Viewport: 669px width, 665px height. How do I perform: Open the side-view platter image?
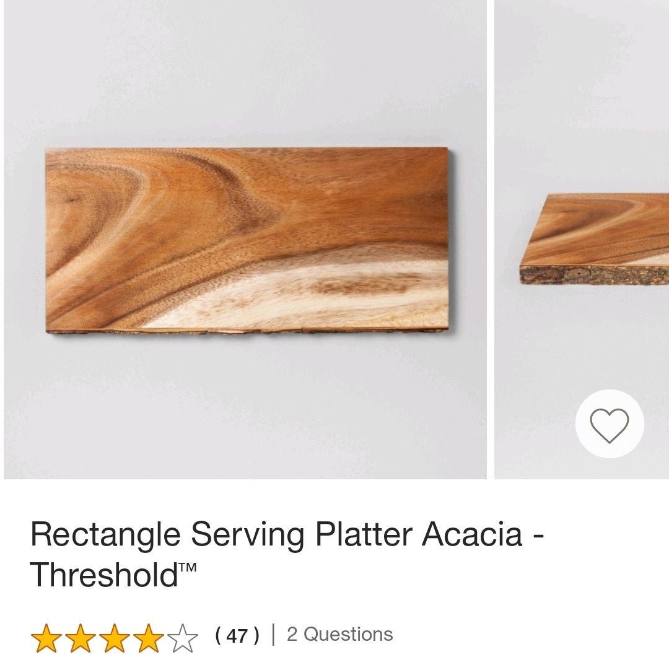tap(582, 239)
